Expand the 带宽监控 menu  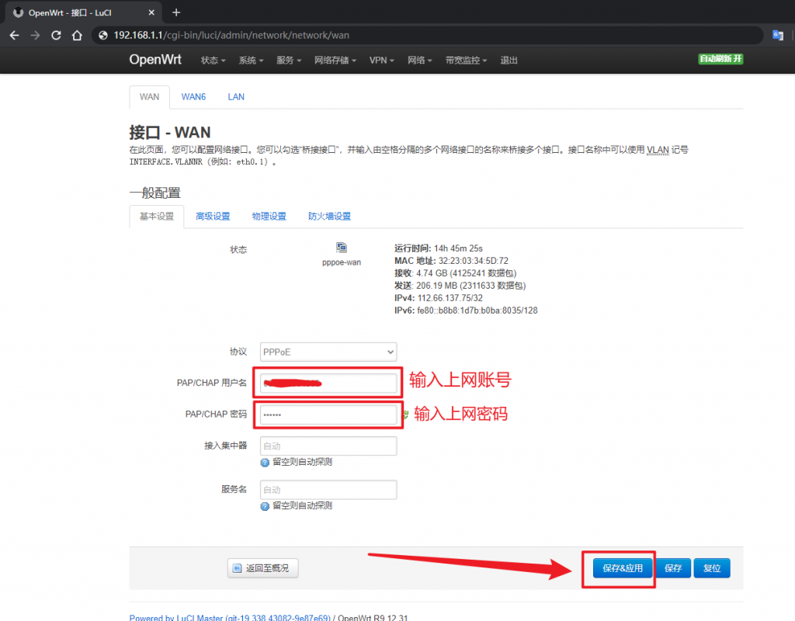click(x=466, y=61)
